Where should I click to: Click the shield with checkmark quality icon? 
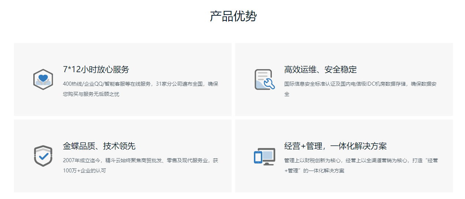tap(43, 156)
